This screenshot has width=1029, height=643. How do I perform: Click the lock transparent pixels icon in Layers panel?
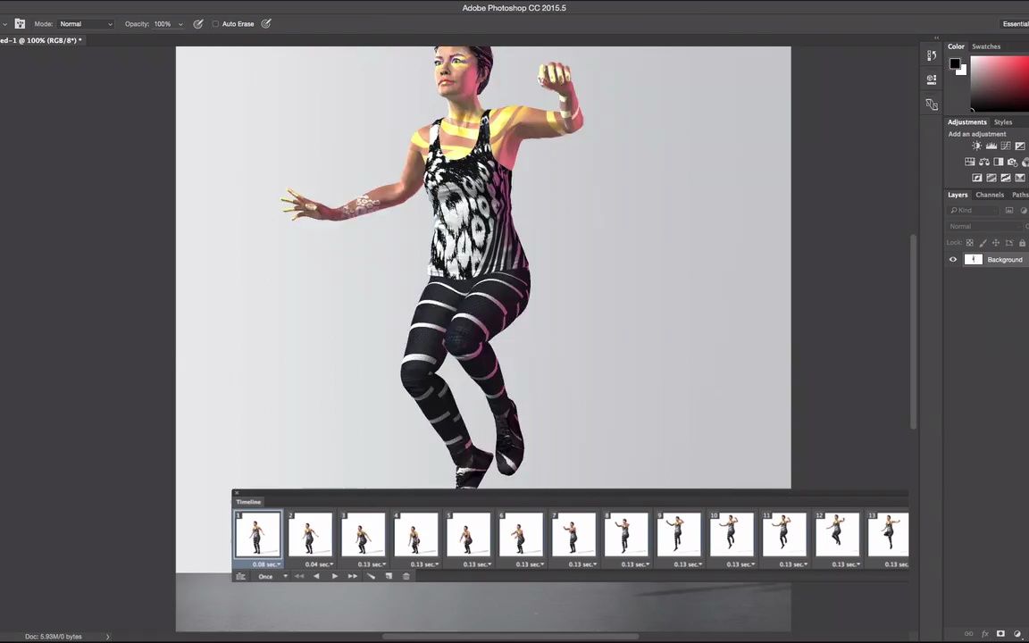tap(969, 242)
